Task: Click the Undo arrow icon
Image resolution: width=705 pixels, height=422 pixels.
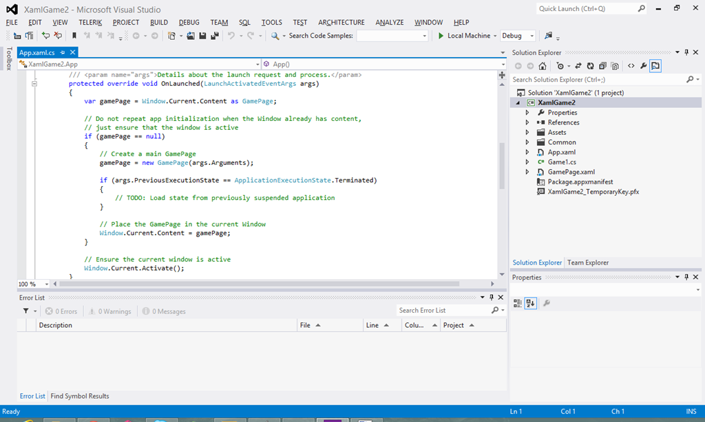Action: pos(231,36)
